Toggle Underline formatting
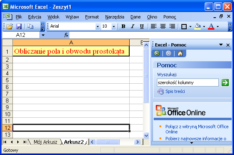234x155 pixels. pyautogui.click(x=142, y=26)
